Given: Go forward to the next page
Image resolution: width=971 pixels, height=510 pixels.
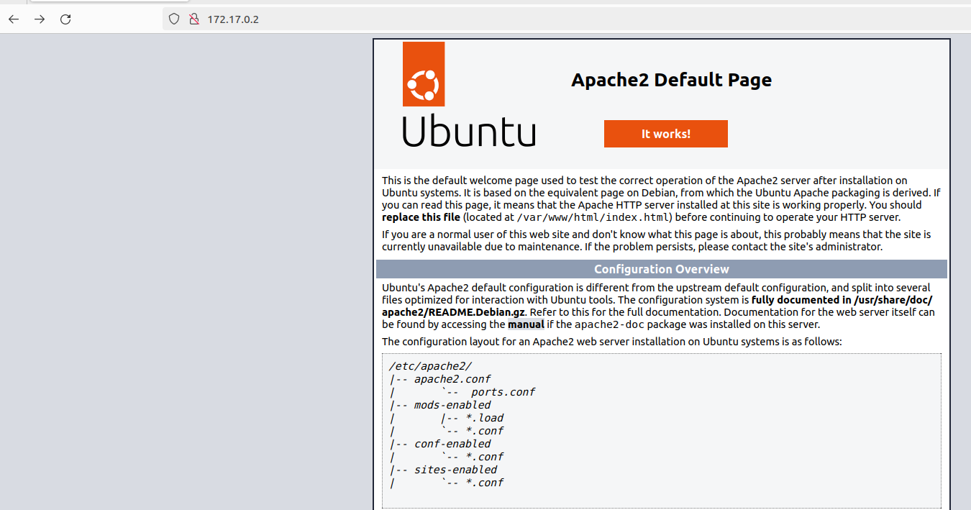Looking at the screenshot, I should [x=40, y=19].
